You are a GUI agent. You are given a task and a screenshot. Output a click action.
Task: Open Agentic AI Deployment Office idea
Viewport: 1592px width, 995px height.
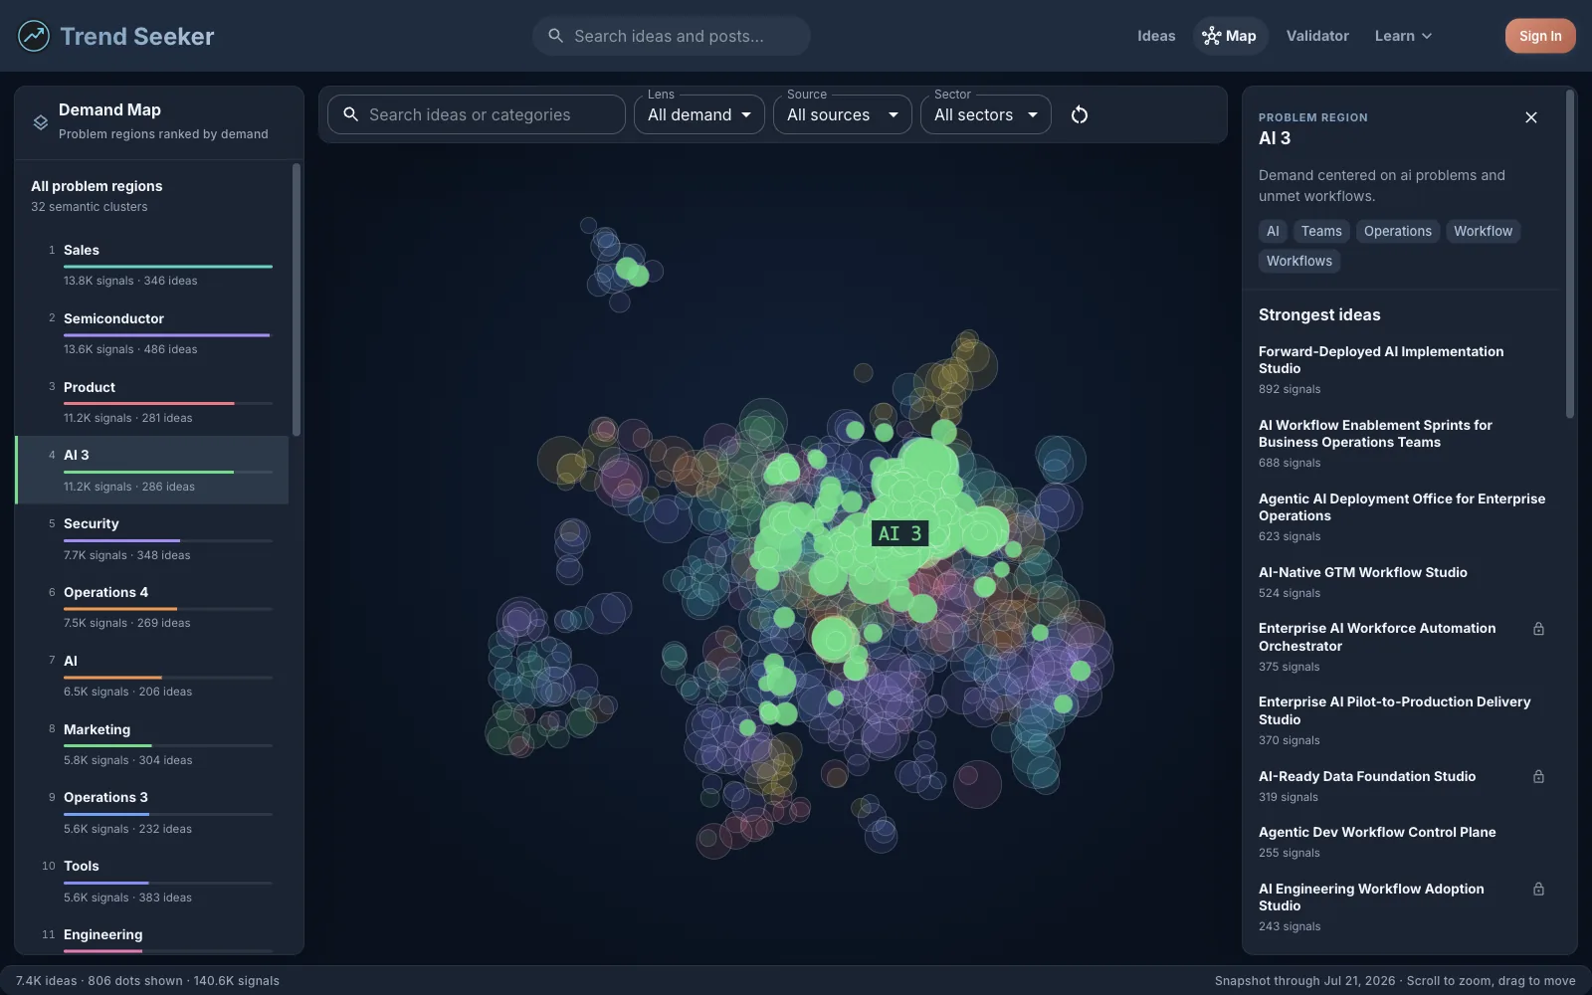point(1401,517)
